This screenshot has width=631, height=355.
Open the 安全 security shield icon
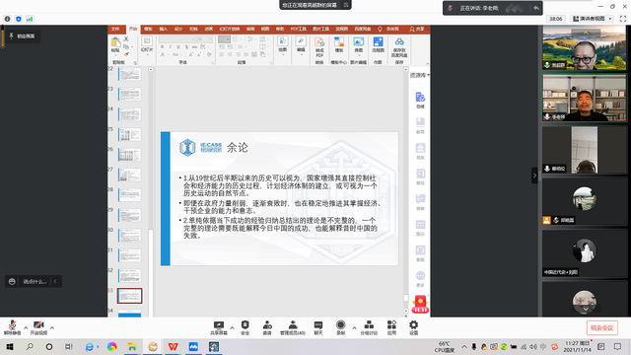coord(245,327)
